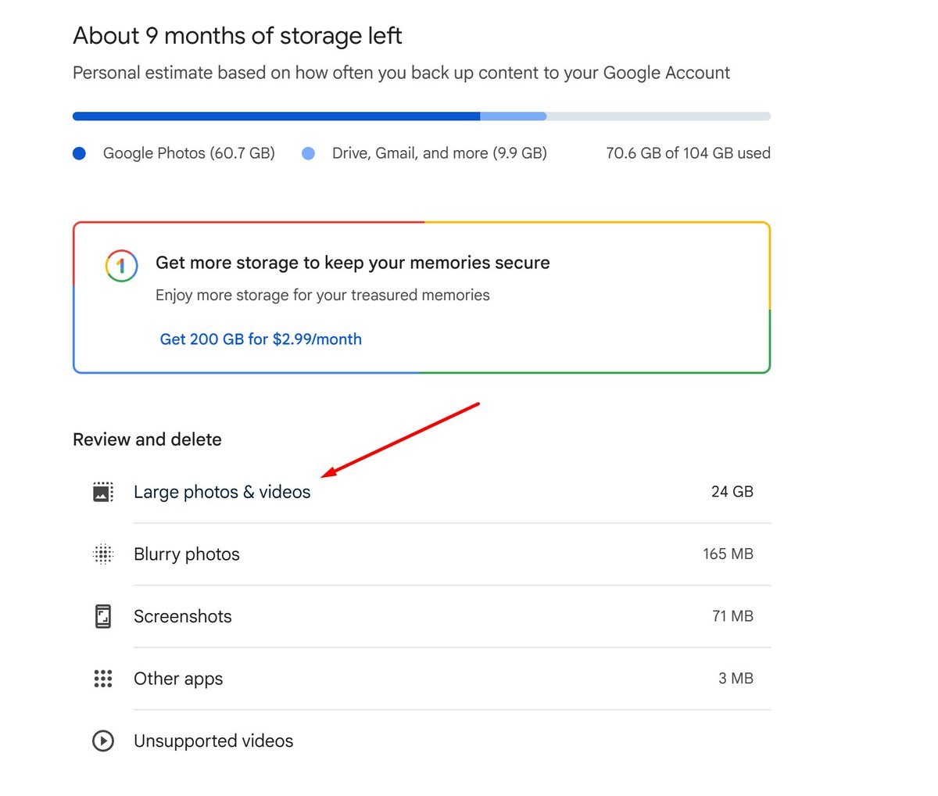Image resolution: width=938 pixels, height=796 pixels.
Task: Click the Large photos & videos icon
Action: pos(103,492)
